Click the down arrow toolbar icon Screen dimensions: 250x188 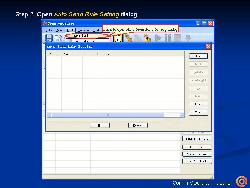coord(188,38)
